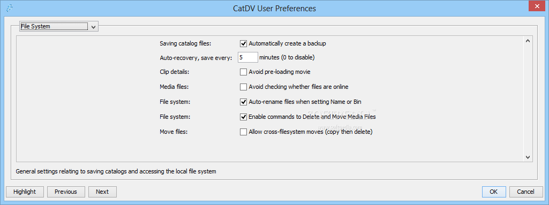Click the vertical scrollbar track in settings panel
This screenshot has height=205, width=549.
[528, 99]
